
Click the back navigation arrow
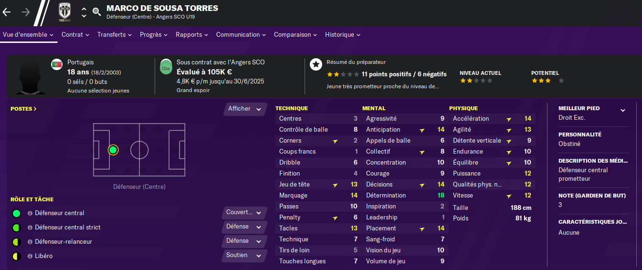(7, 12)
